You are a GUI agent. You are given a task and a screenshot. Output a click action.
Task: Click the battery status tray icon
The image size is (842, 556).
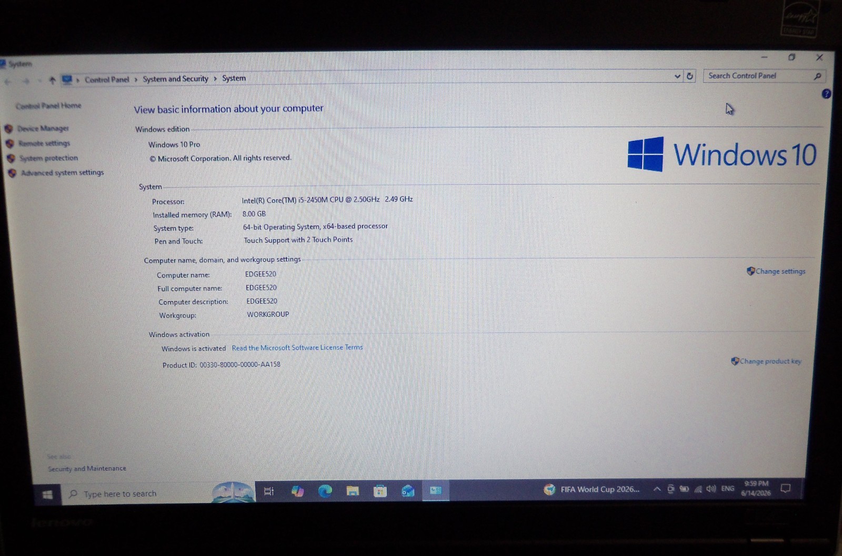[684, 489]
